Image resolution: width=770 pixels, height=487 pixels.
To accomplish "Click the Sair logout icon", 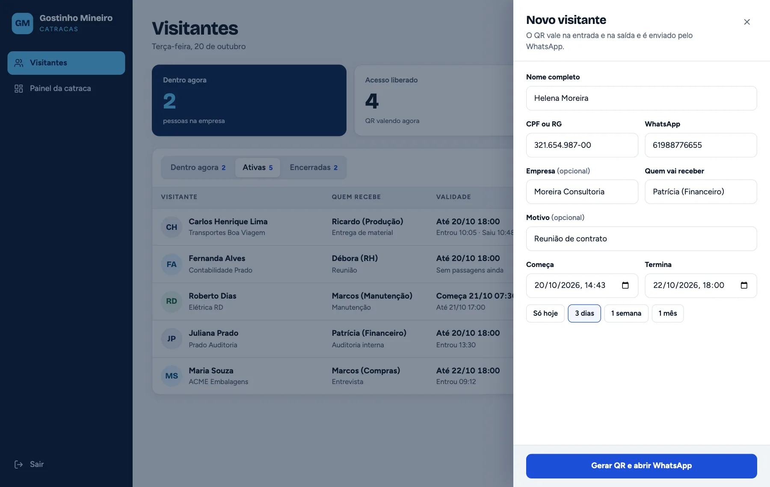I will 19,464.
